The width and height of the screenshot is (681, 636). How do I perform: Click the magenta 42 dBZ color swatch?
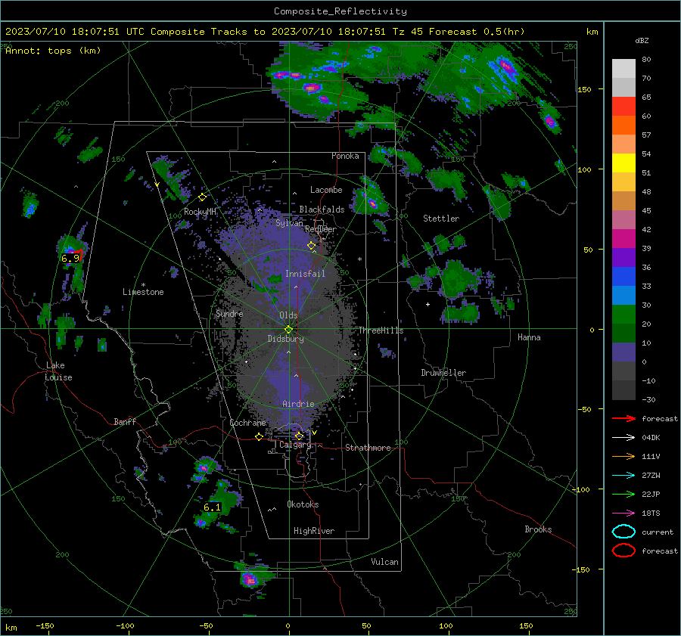623,238
